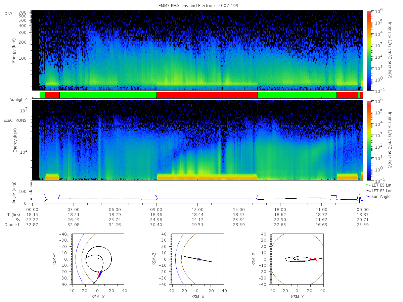Click the Dipole L value 25.59
This screenshot has height=302, width=403.
(x=363, y=224)
